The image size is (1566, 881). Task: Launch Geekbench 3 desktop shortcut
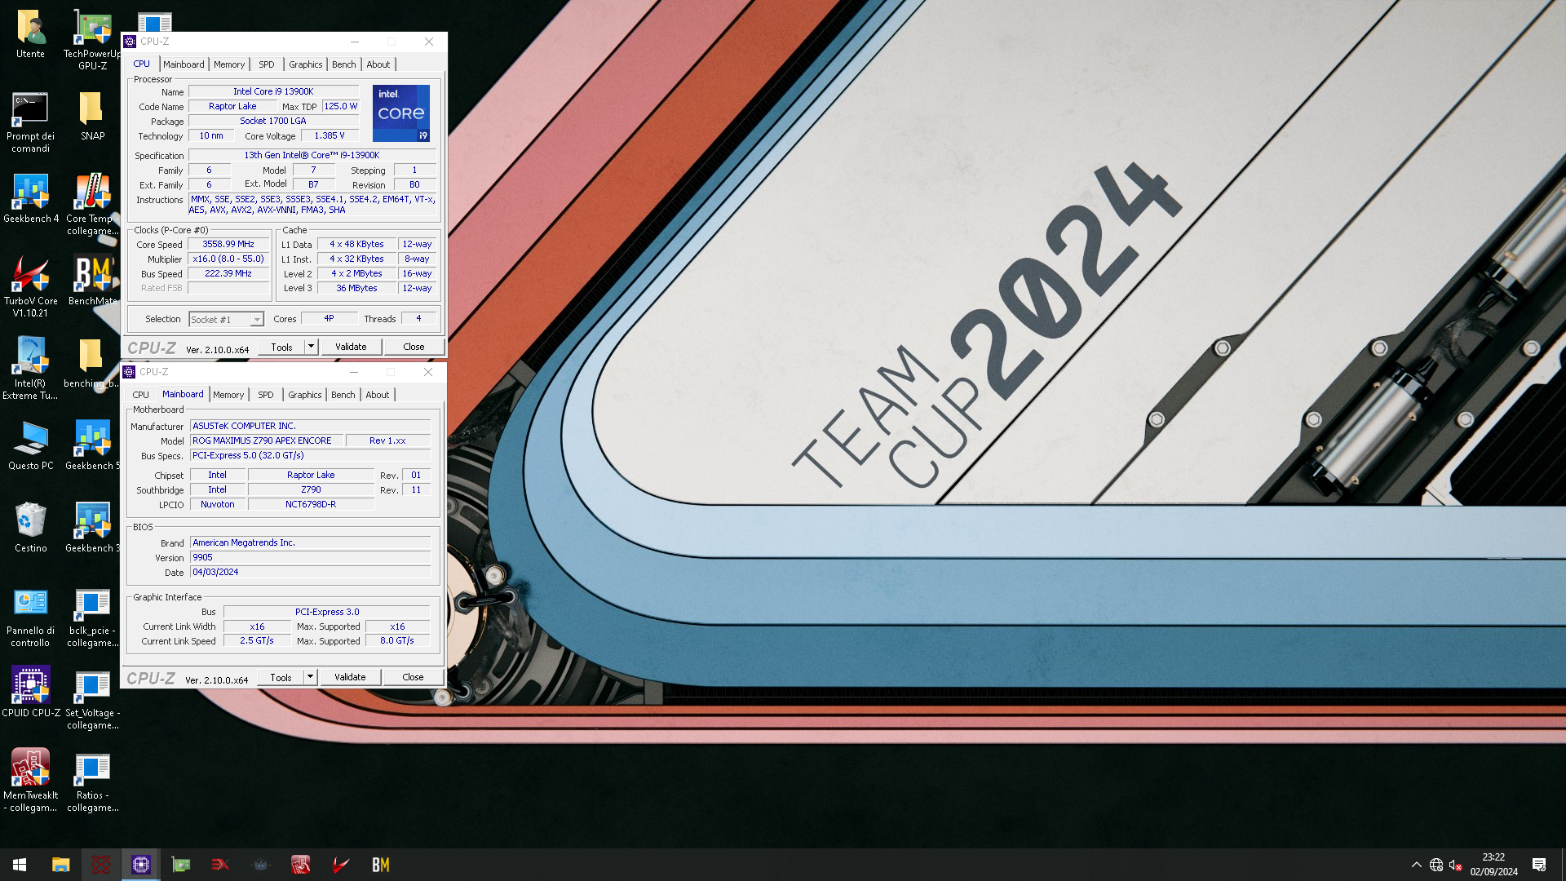coord(92,529)
